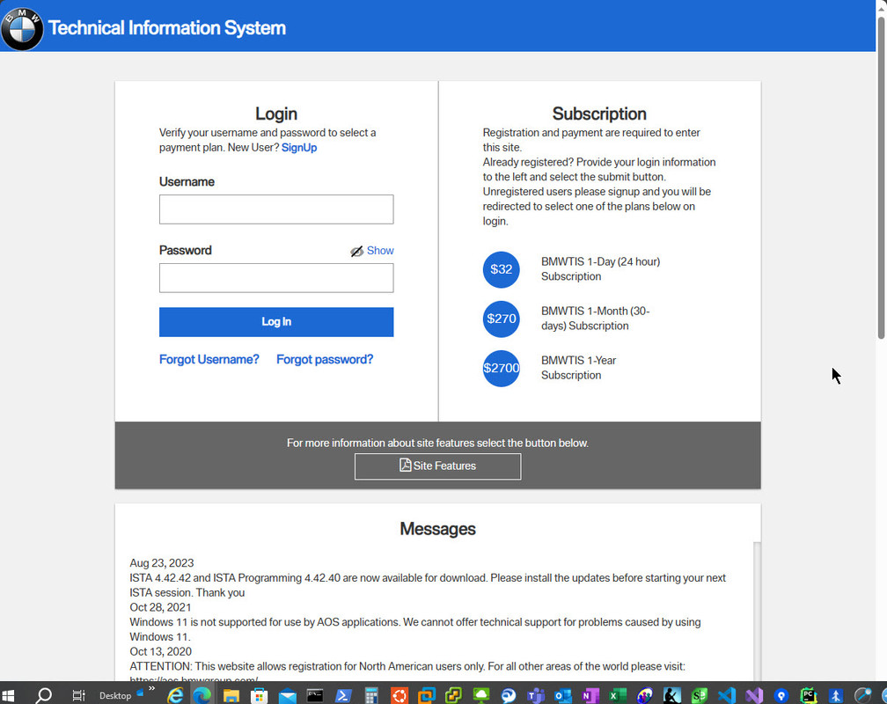The width and height of the screenshot is (887, 704).
Task: Open File Explorer from the taskbar
Action: (x=231, y=695)
